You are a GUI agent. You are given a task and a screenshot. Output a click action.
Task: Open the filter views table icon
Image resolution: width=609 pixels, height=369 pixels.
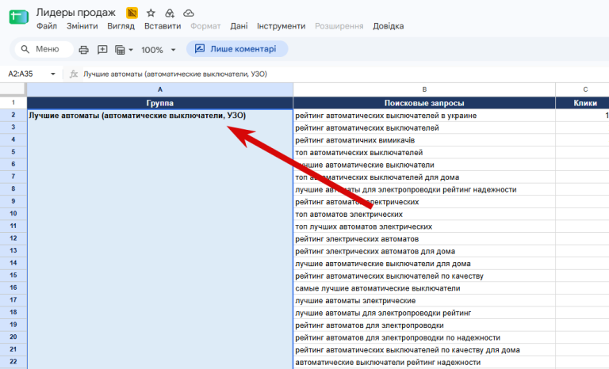pyautogui.click(x=120, y=50)
